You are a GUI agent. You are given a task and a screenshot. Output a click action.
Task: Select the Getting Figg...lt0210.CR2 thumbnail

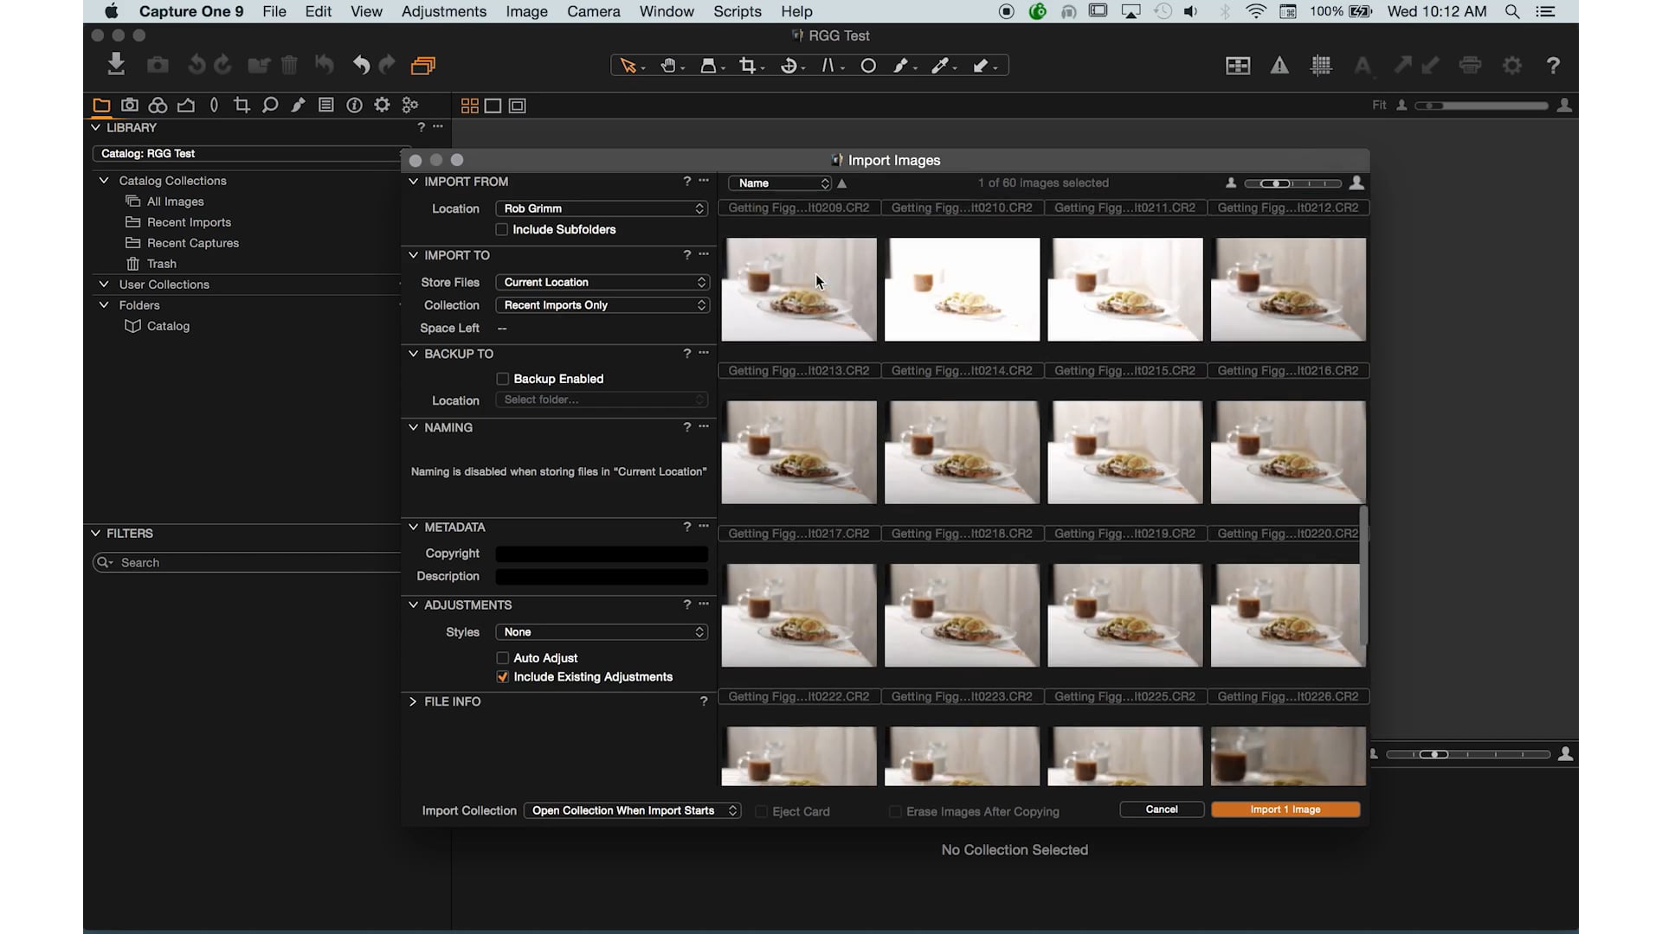coord(962,289)
